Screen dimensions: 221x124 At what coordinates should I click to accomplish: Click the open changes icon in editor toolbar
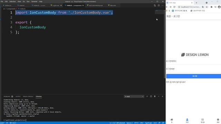(x=155, y=6)
